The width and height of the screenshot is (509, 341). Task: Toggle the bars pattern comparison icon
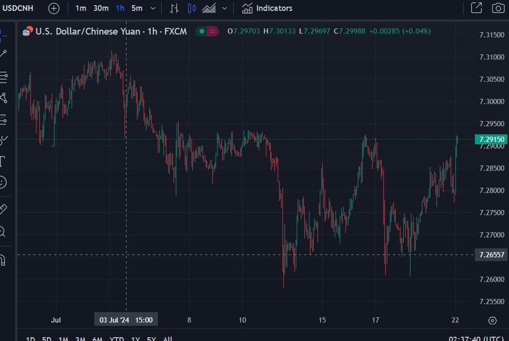(175, 8)
